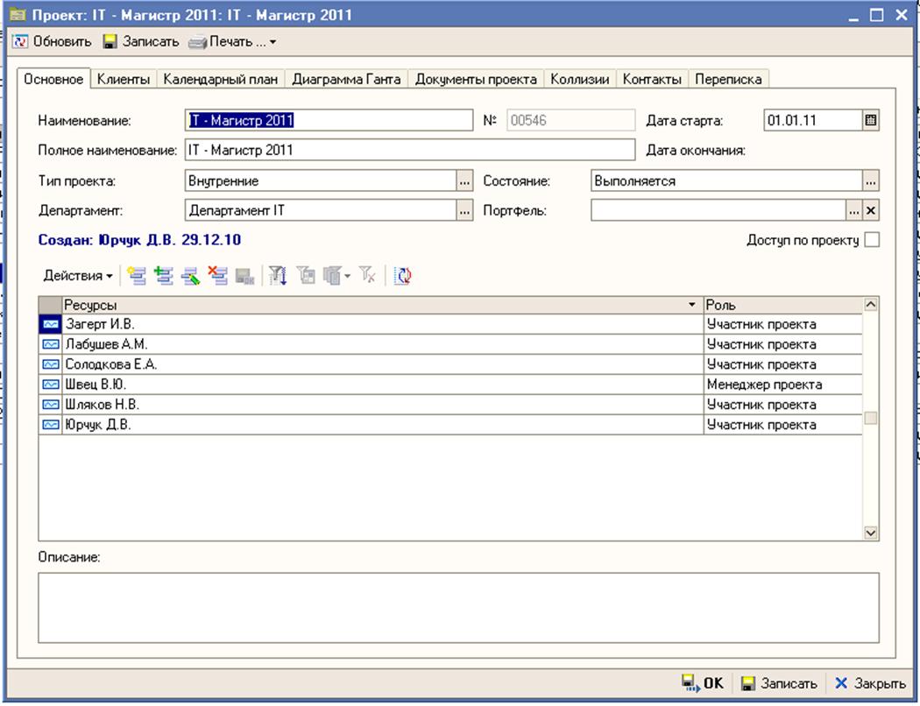Add a row by copying (green plus icon)
920x706 pixels.
click(164, 275)
